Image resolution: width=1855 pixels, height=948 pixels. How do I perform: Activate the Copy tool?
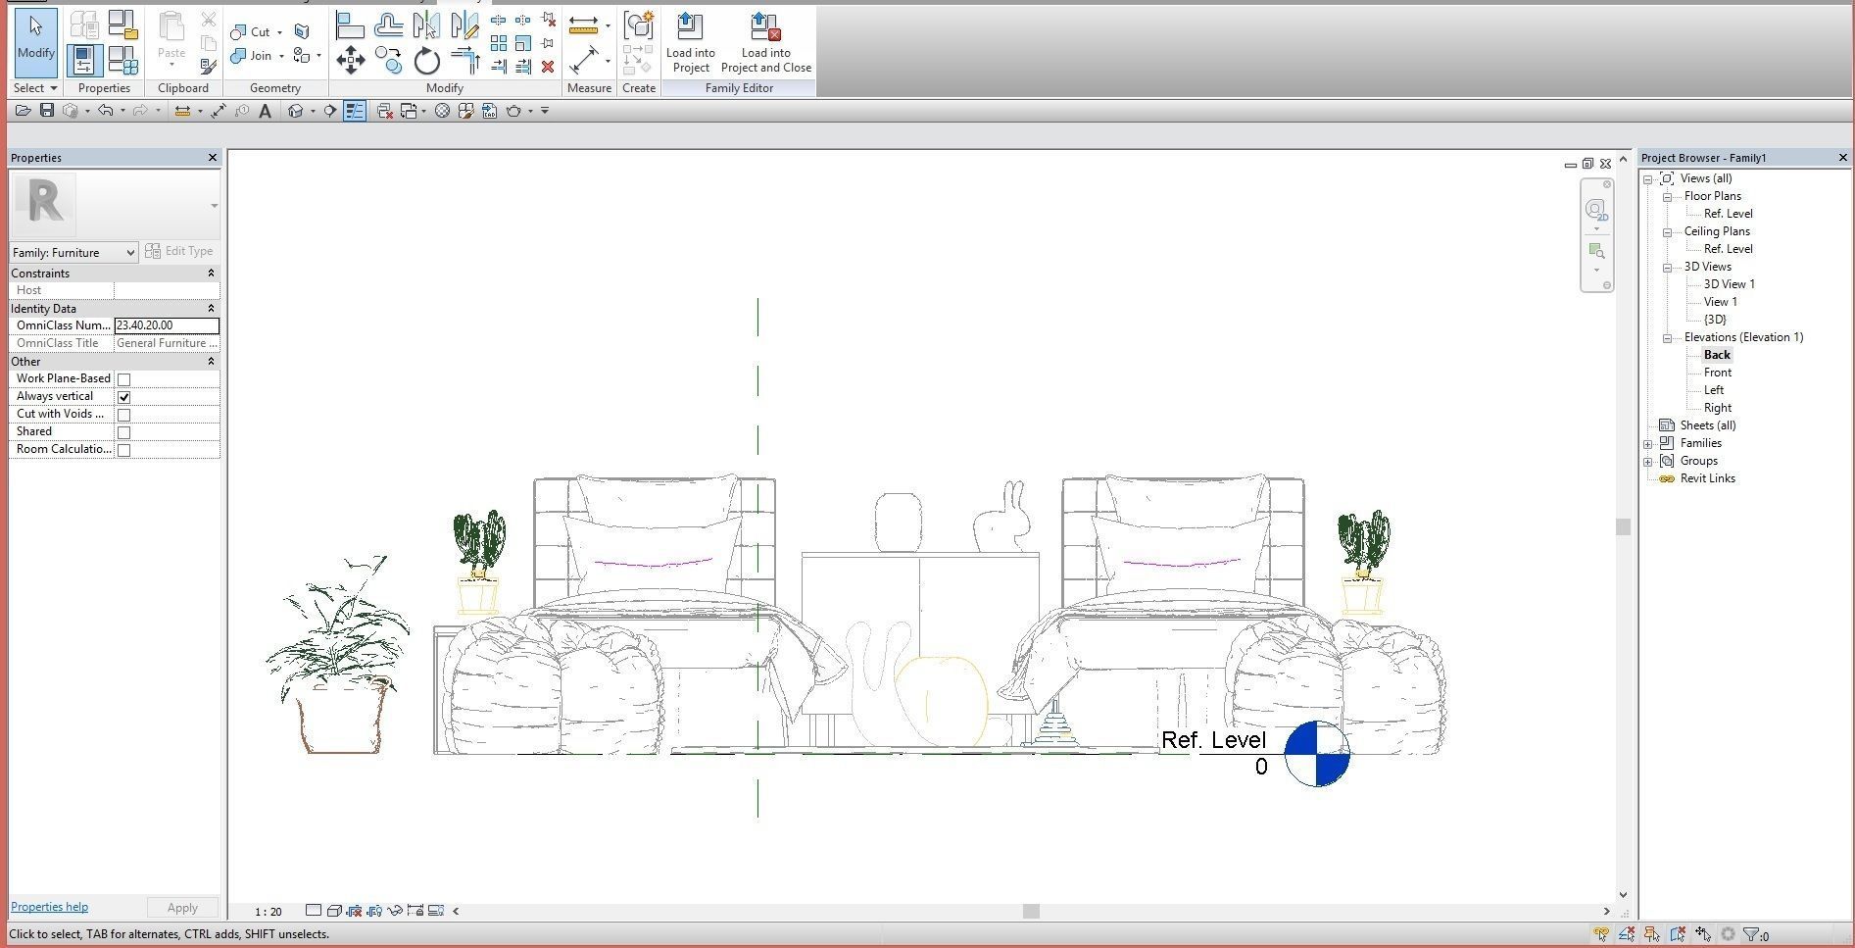pyautogui.click(x=388, y=61)
